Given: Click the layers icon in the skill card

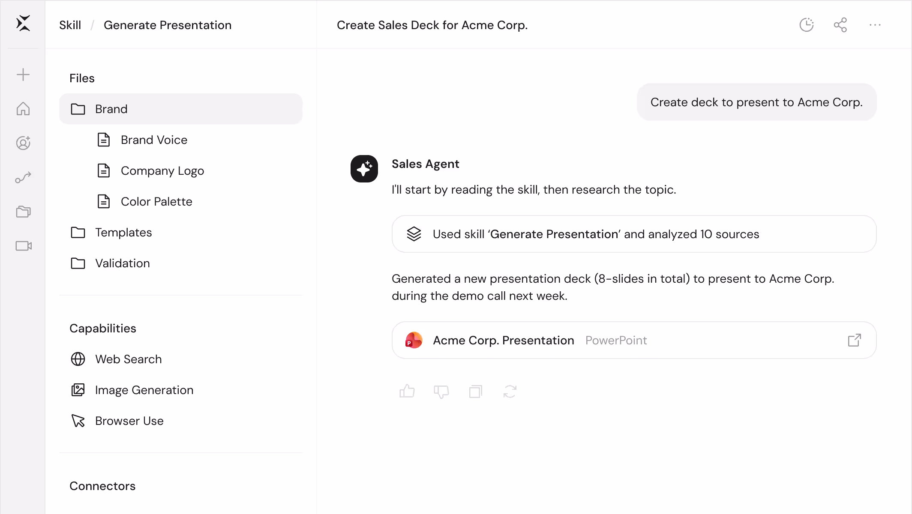Looking at the screenshot, I should click(414, 234).
